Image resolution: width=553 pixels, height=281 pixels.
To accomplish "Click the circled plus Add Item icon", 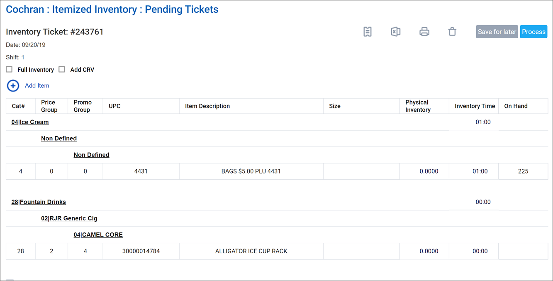I will pyautogui.click(x=13, y=86).
